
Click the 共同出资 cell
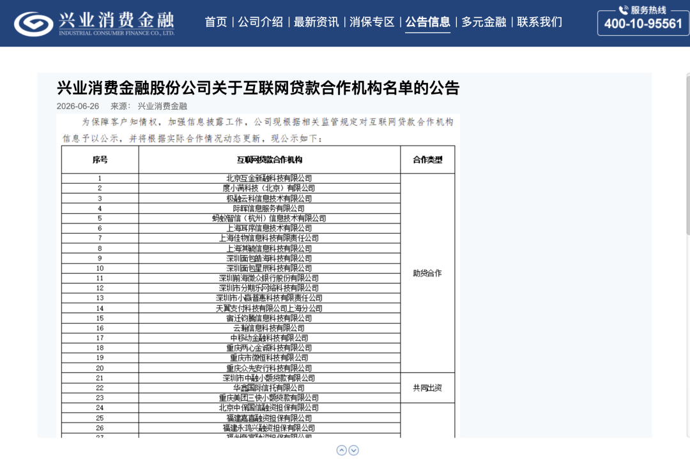427,388
